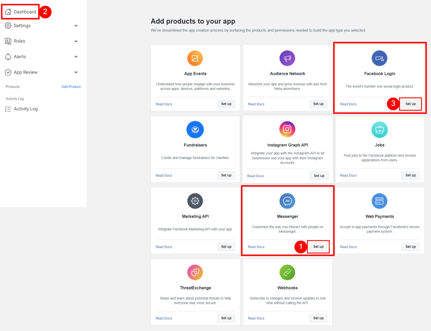This screenshot has width=431, height=331.
Task: Open Read Docs for Messenger
Action: point(256,247)
